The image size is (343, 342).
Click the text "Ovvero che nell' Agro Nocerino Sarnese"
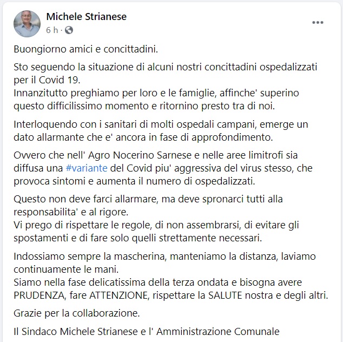(x=92, y=155)
